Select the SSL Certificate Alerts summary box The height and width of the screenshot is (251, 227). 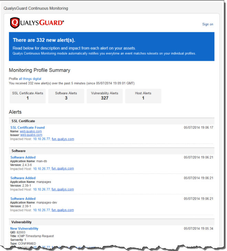coord(28,96)
